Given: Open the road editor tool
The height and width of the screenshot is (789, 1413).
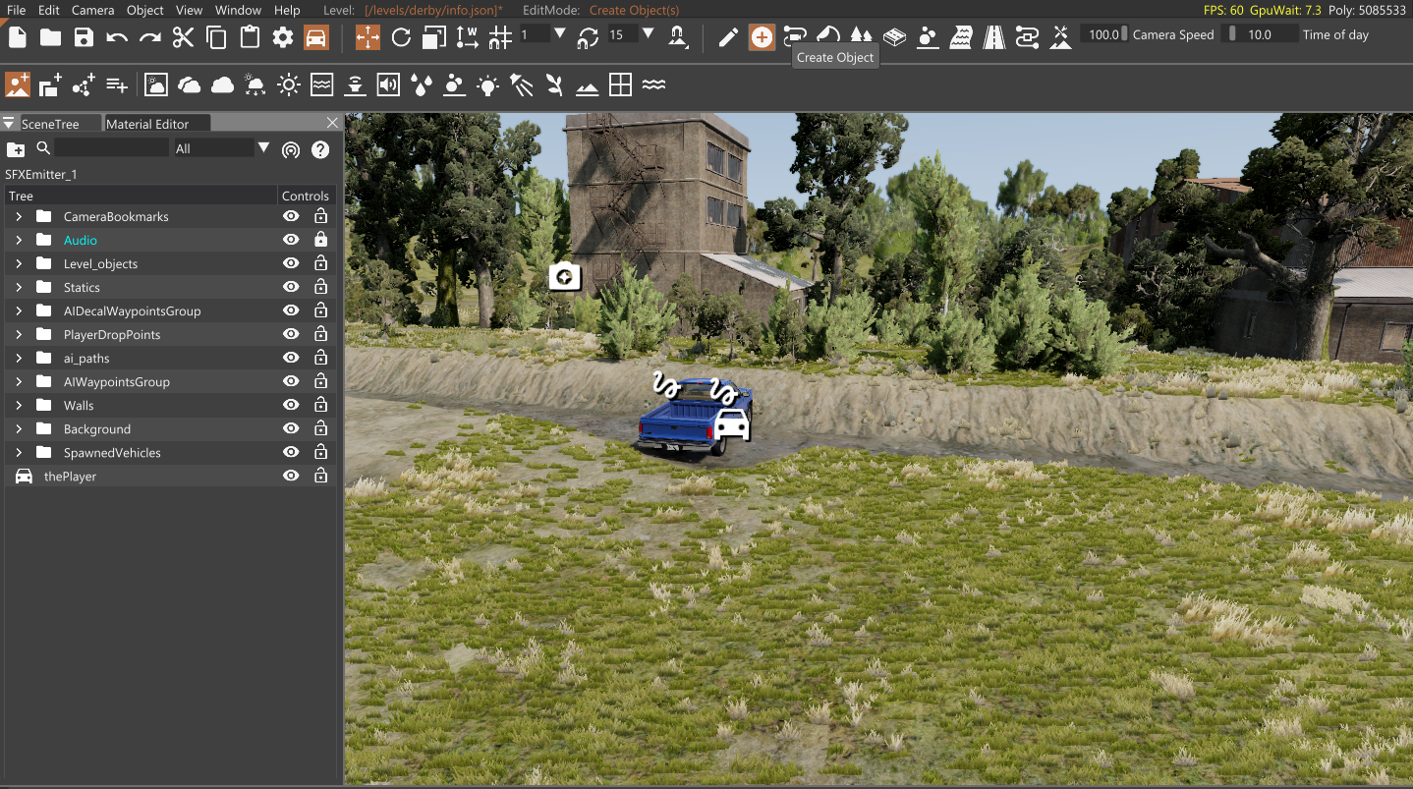Looking at the screenshot, I should coord(994,37).
